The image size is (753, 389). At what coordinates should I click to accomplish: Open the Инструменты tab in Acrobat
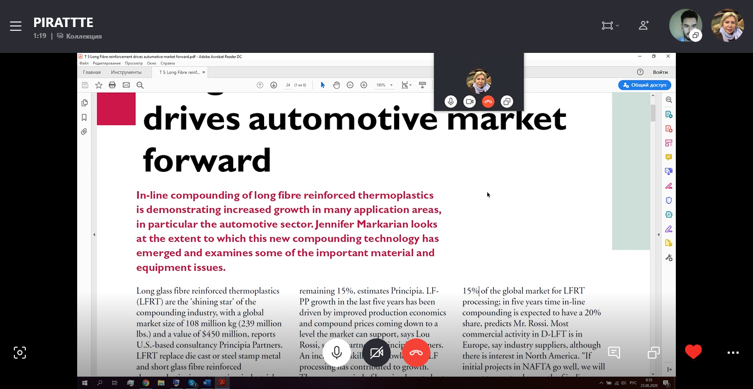click(x=126, y=72)
